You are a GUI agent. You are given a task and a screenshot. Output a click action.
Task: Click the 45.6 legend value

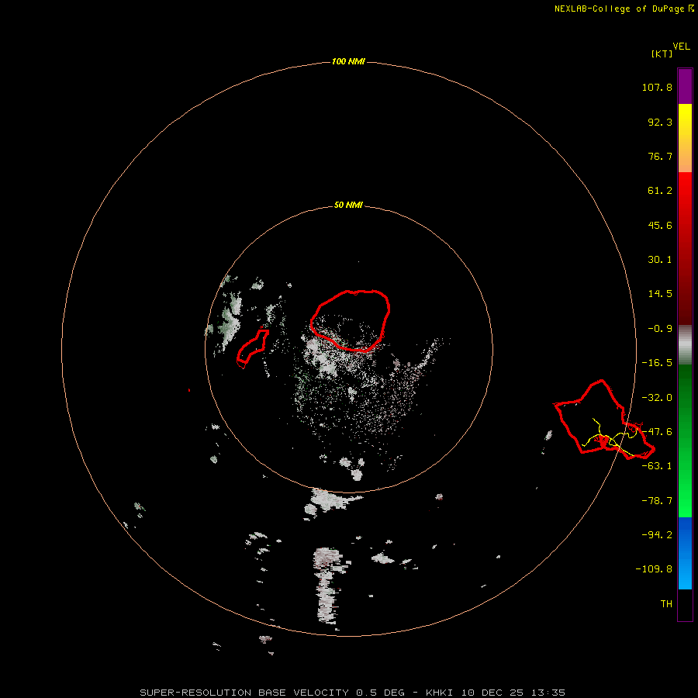[x=660, y=225]
